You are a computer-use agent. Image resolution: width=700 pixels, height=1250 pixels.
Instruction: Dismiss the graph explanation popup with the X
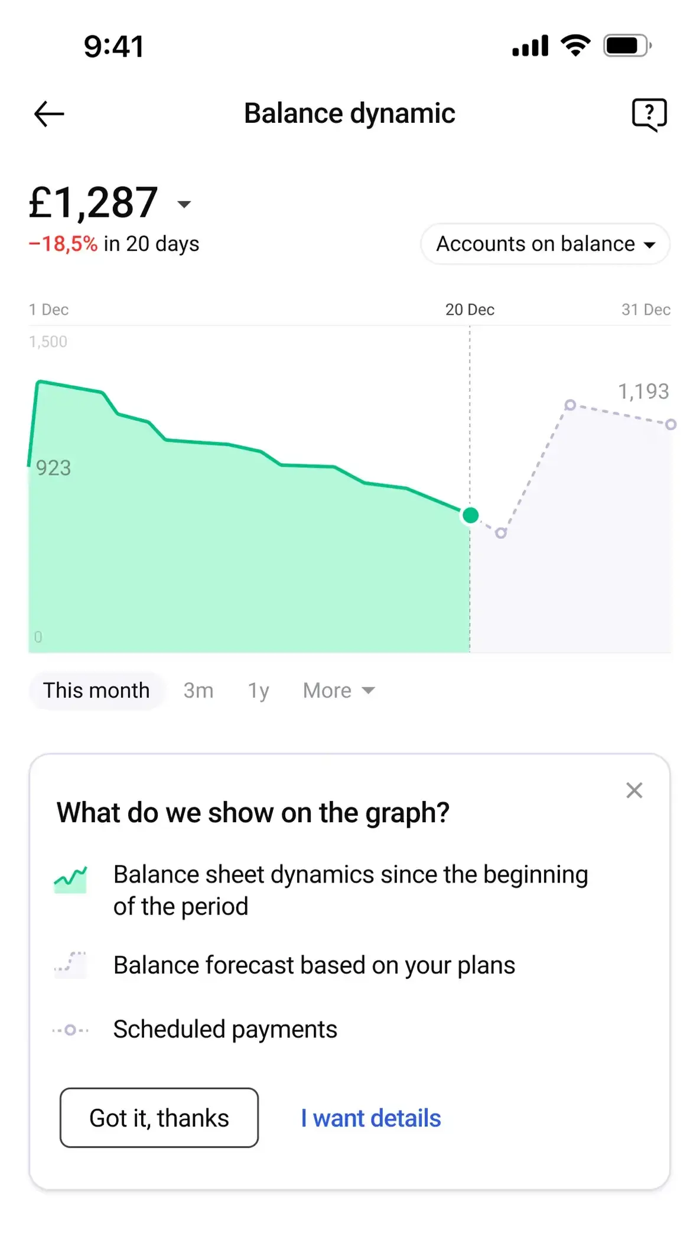(x=634, y=790)
